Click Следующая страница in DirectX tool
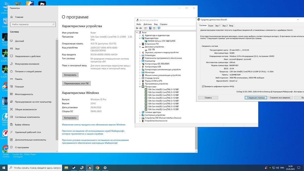The image size is (304, 171). click(256, 97)
